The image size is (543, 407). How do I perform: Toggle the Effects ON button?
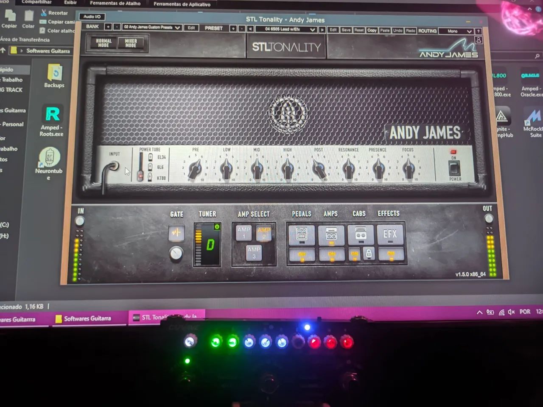390,254
